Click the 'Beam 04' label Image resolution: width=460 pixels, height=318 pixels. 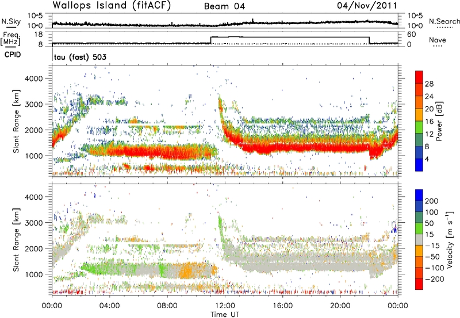(224, 6)
